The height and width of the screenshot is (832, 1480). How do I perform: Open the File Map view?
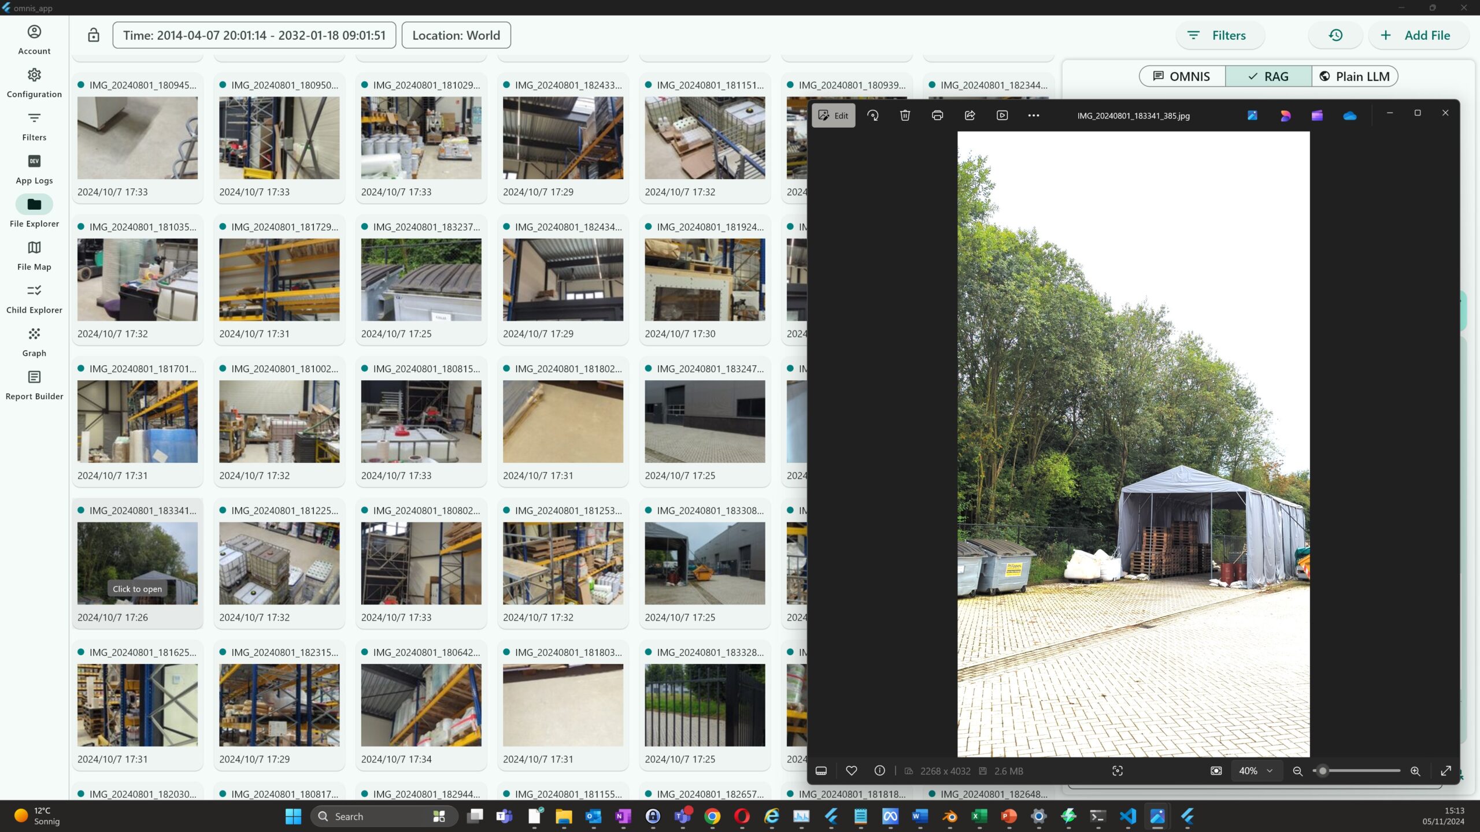coord(34,256)
